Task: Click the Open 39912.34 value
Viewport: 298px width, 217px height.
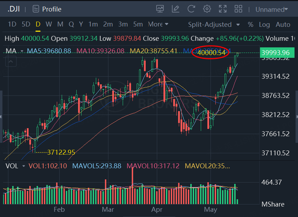Action: tap(83, 39)
